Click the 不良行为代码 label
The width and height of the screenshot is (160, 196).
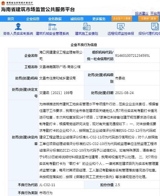pyautogui.click(x=28, y=185)
